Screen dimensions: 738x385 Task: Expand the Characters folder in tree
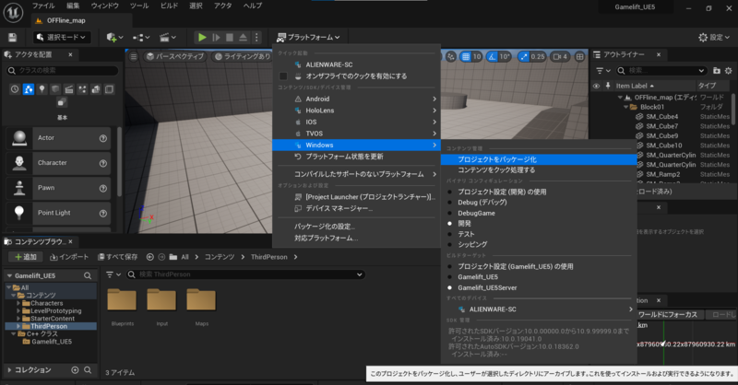(18, 303)
